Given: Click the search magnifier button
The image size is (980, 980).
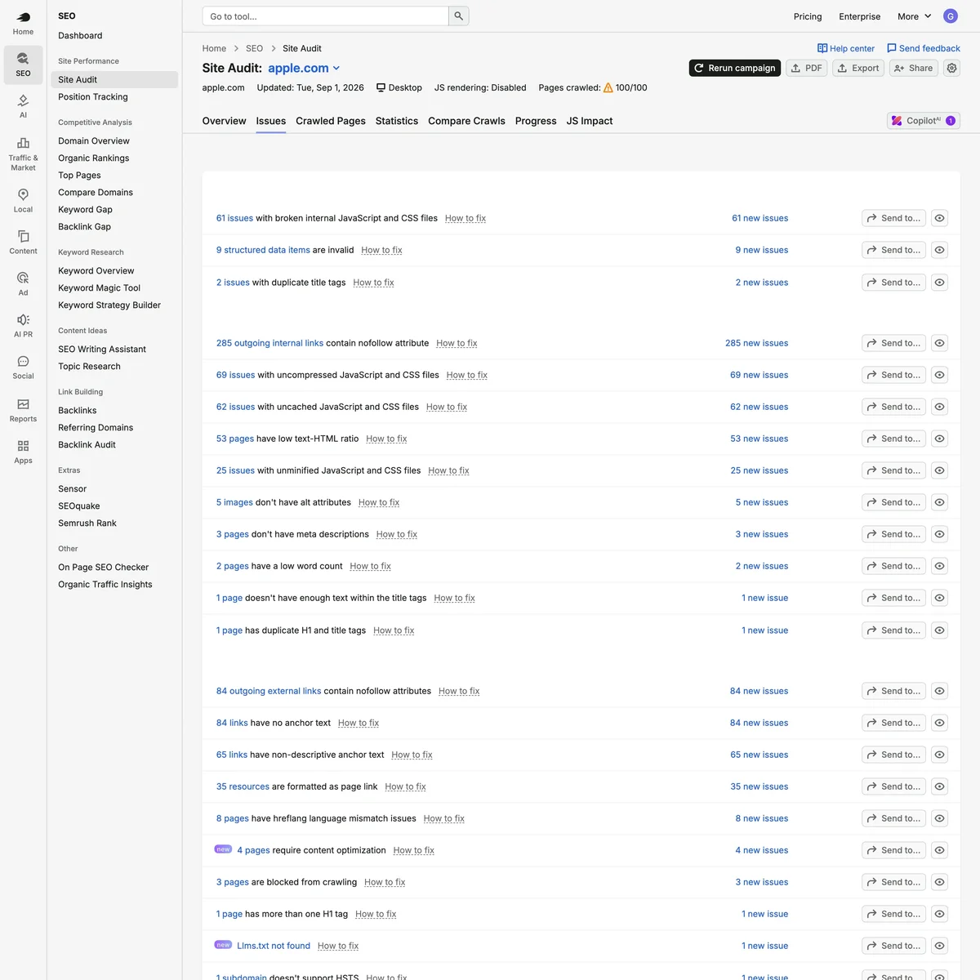Looking at the screenshot, I should [459, 16].
